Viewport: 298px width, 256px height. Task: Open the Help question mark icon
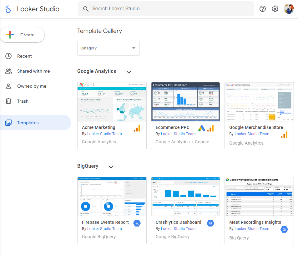[x=262, y=9]
